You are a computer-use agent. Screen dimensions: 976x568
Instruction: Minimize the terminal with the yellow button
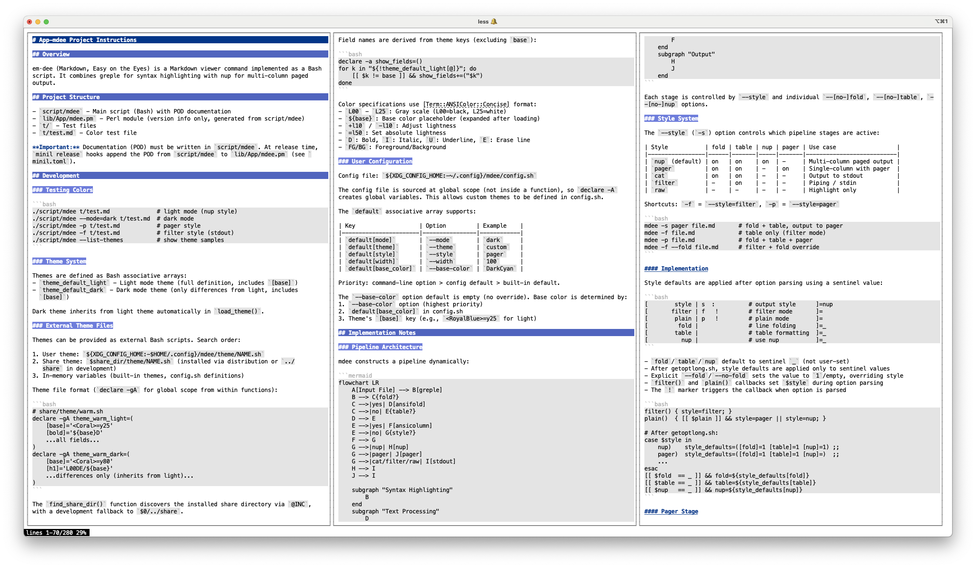(x=38, y=22)
